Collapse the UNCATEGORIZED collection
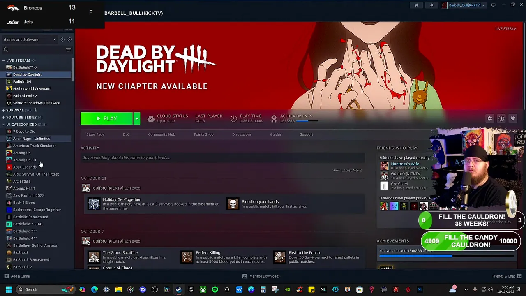Viewport: 526px width, 296px height. coord(4,125)
